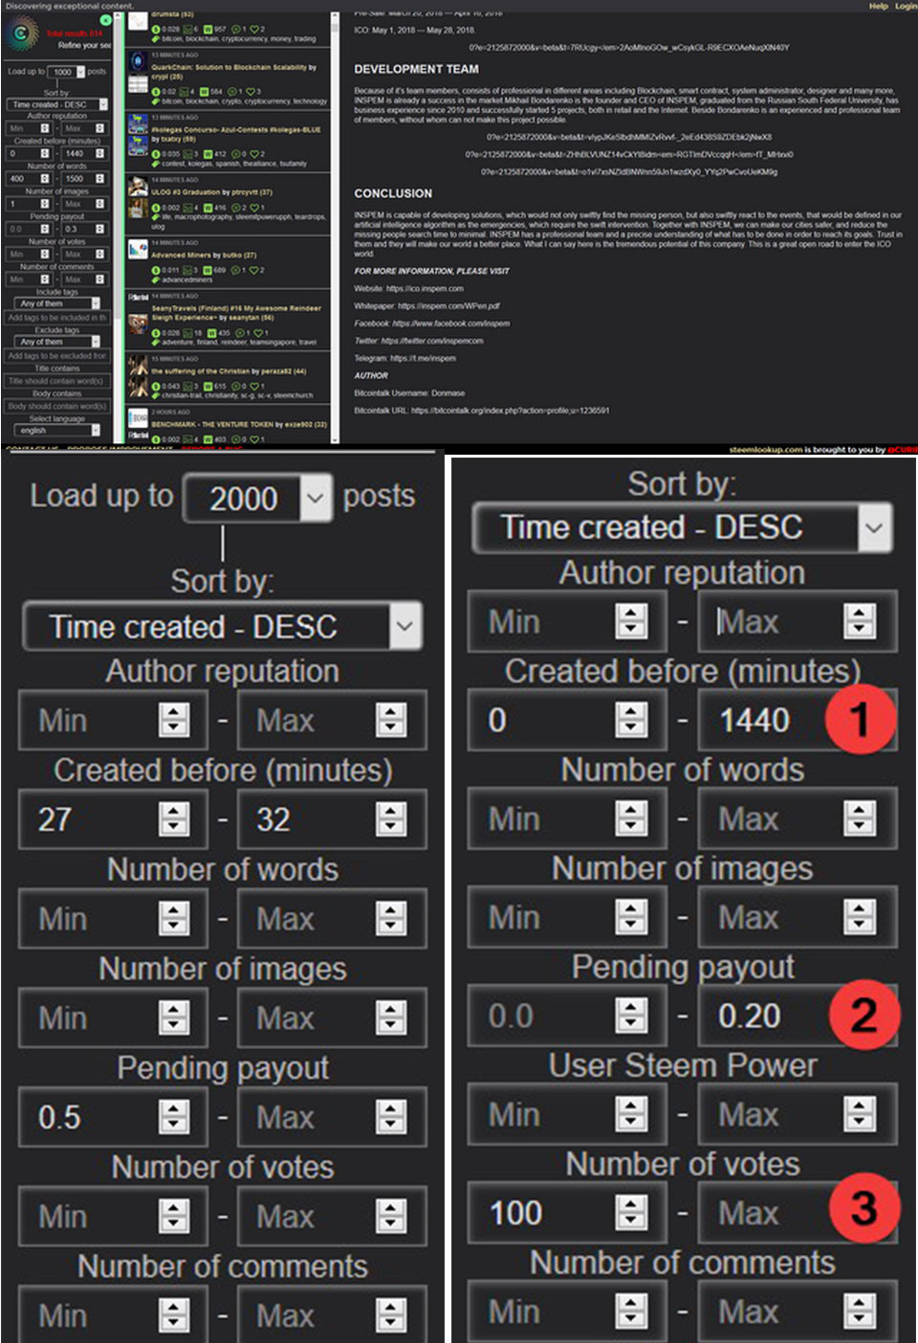Image resolution: width=918 pixels, height=1343 pixels.
Task: Click the User Steem Power Max spinner
Action: pos(860,1114)
